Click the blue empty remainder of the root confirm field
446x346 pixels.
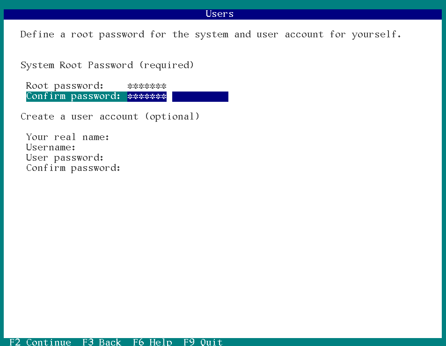point(200,97)
